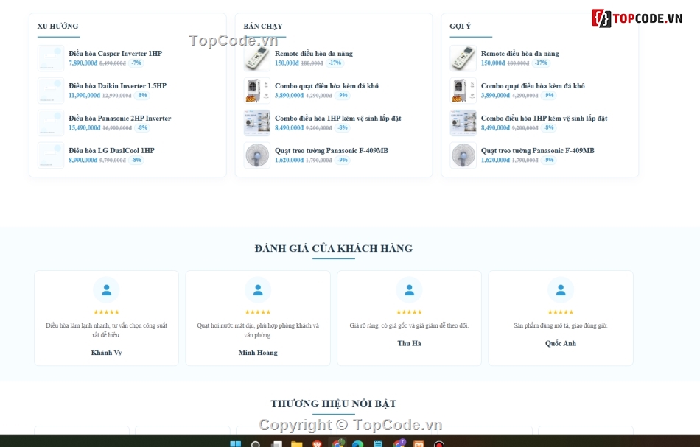Click reviewer name Quốc Anh
This screenshot has height=447, width=700.
pyautogui.click(x=561, y=343)
